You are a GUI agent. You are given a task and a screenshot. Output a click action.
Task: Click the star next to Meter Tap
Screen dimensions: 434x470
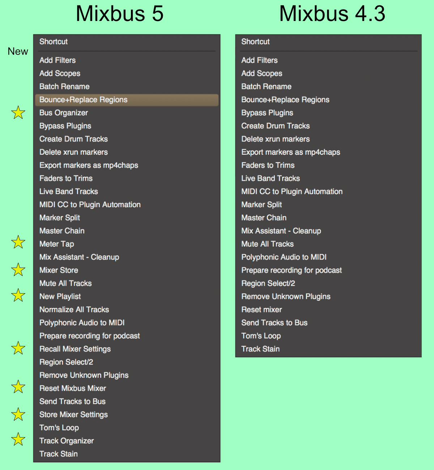pyautogui.click(x=18, y=242)
